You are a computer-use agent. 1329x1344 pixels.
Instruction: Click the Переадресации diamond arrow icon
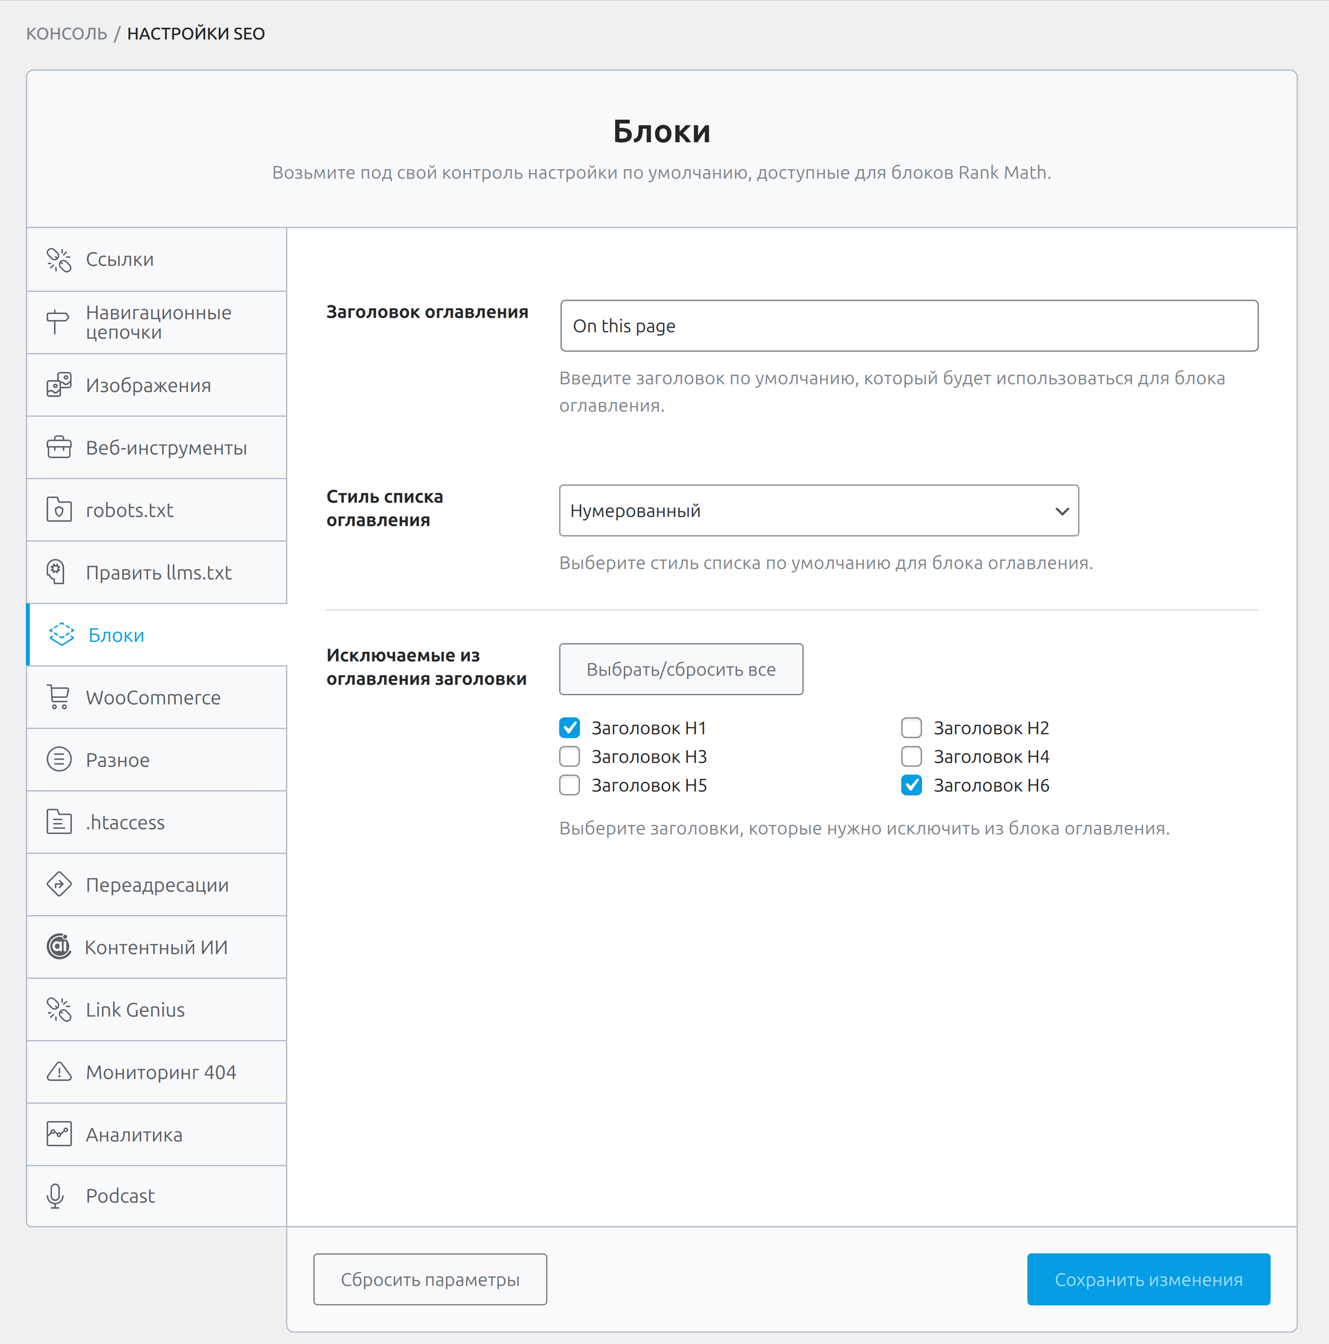tap(59, 884)
